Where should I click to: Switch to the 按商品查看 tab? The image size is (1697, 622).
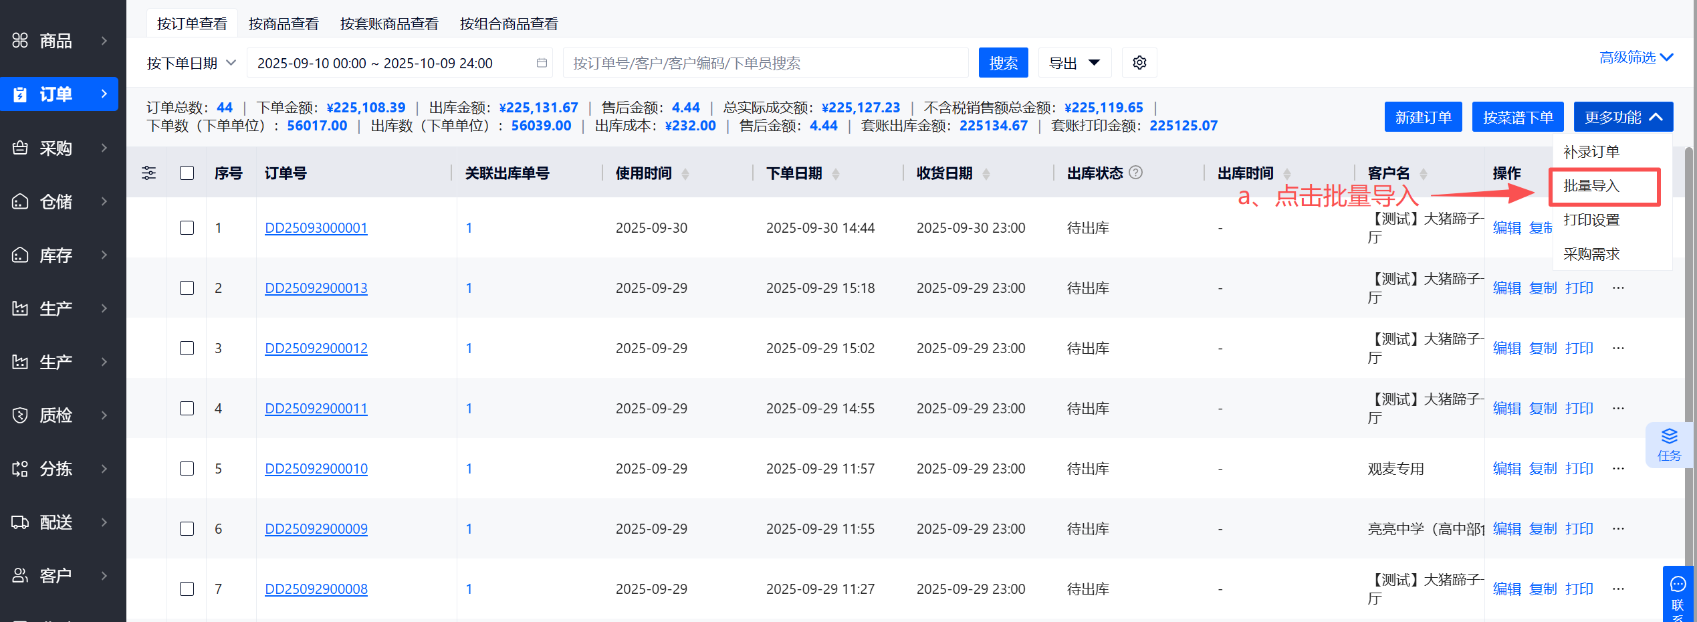tap(284, 24)
